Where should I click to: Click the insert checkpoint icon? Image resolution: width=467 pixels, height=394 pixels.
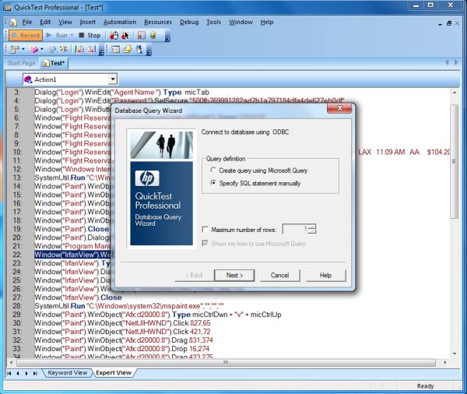14,50
